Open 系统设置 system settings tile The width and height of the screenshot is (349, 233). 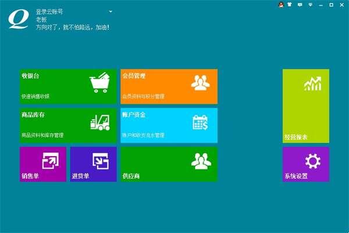tap(305, 164)
